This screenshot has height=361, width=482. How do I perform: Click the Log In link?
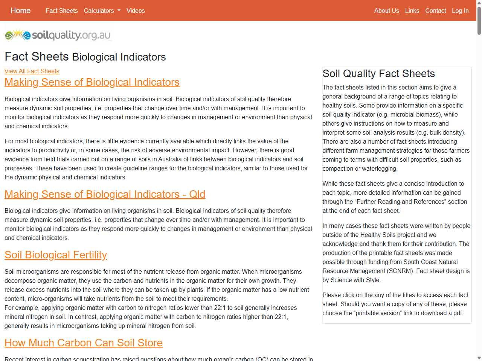click(x=460, y=11)
